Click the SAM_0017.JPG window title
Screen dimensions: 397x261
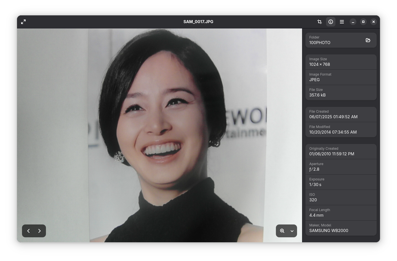198,22
